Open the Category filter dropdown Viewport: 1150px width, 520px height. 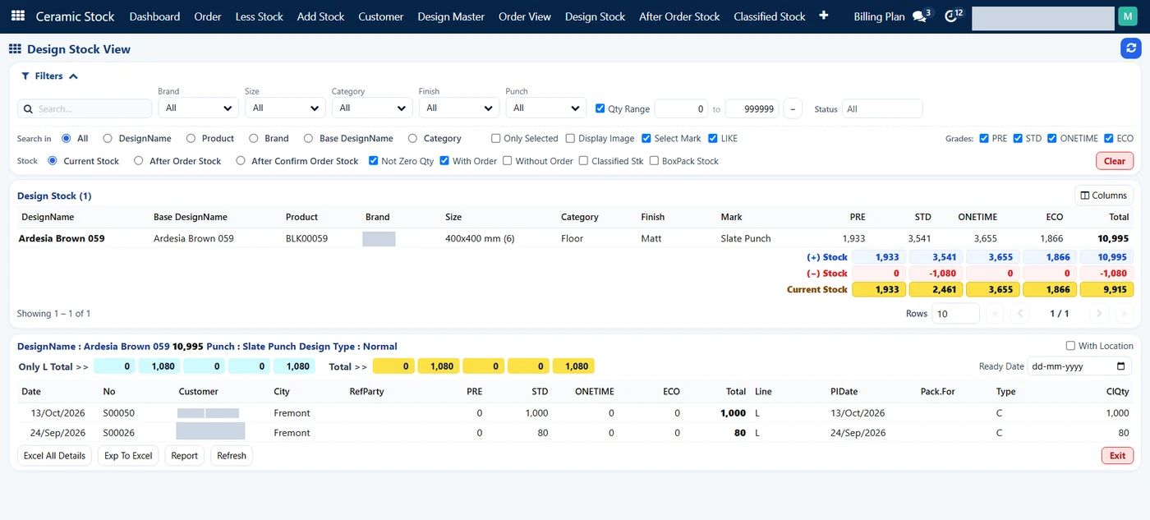pyautogui.click(x=372, y=108)
